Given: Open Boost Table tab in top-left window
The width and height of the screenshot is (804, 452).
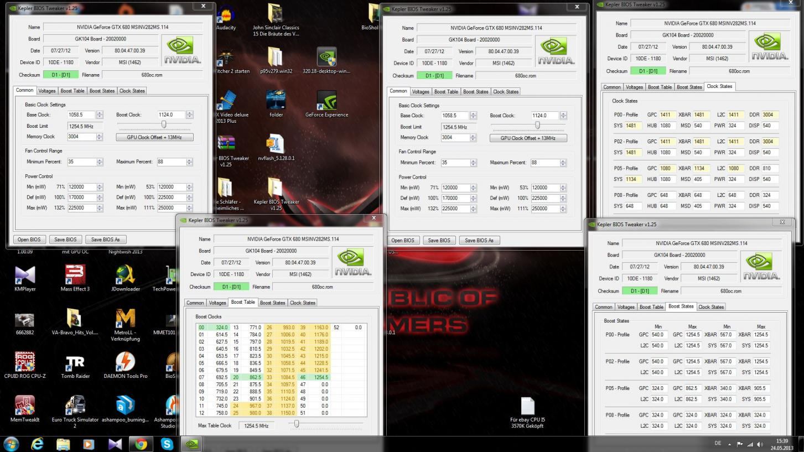Looking at the screenshot, I should tap(72, 91).
